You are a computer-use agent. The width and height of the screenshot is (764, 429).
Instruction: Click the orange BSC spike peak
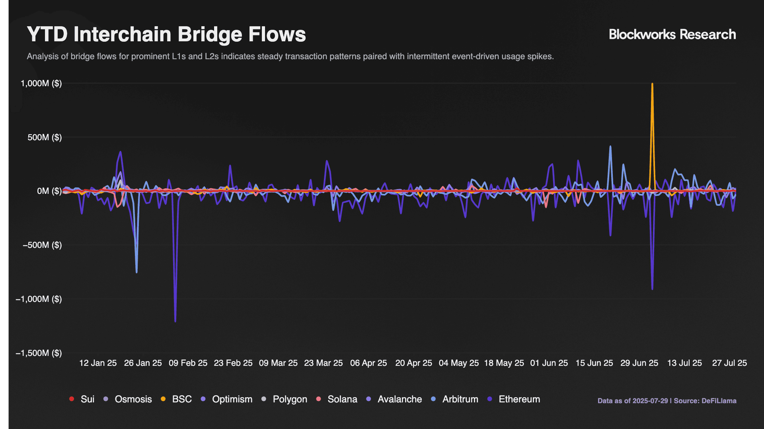coord(652,84)
